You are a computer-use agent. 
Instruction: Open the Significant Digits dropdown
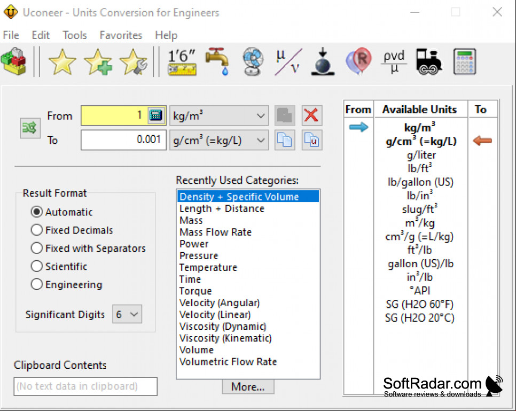pos(127,314)
